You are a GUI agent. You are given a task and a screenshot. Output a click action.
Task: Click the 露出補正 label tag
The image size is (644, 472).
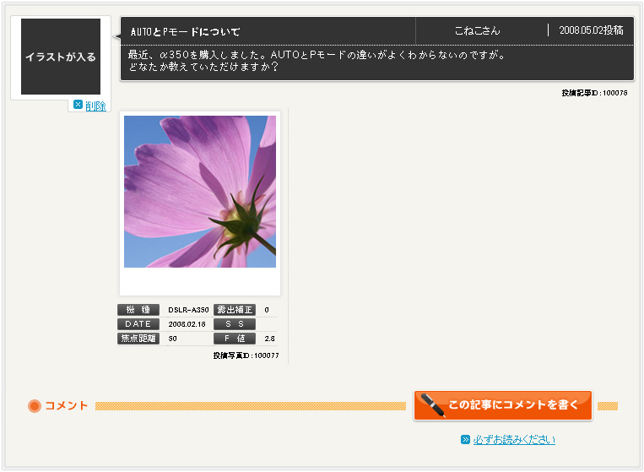coord(235,310)
